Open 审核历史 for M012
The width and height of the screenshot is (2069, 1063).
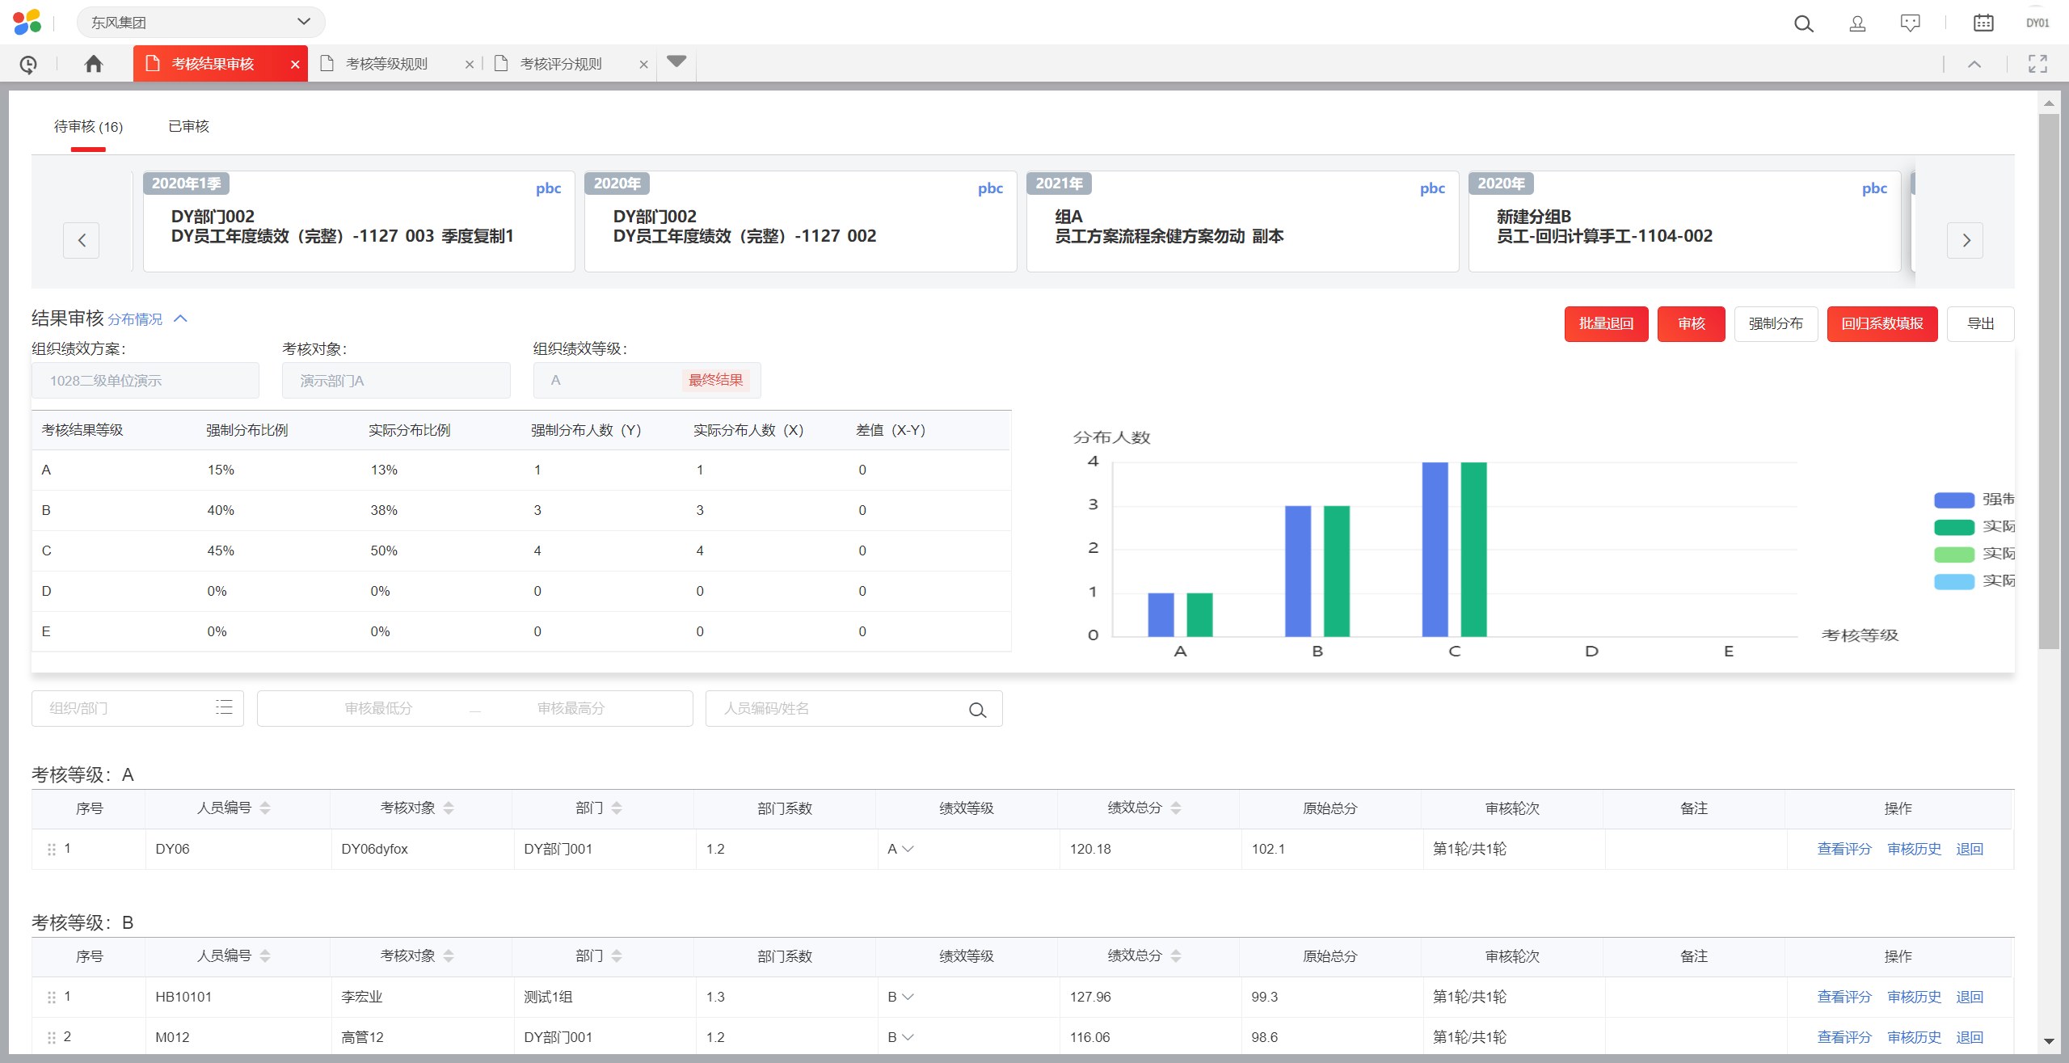1914,1038
